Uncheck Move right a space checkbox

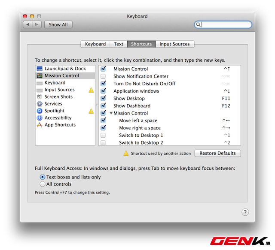103,128
